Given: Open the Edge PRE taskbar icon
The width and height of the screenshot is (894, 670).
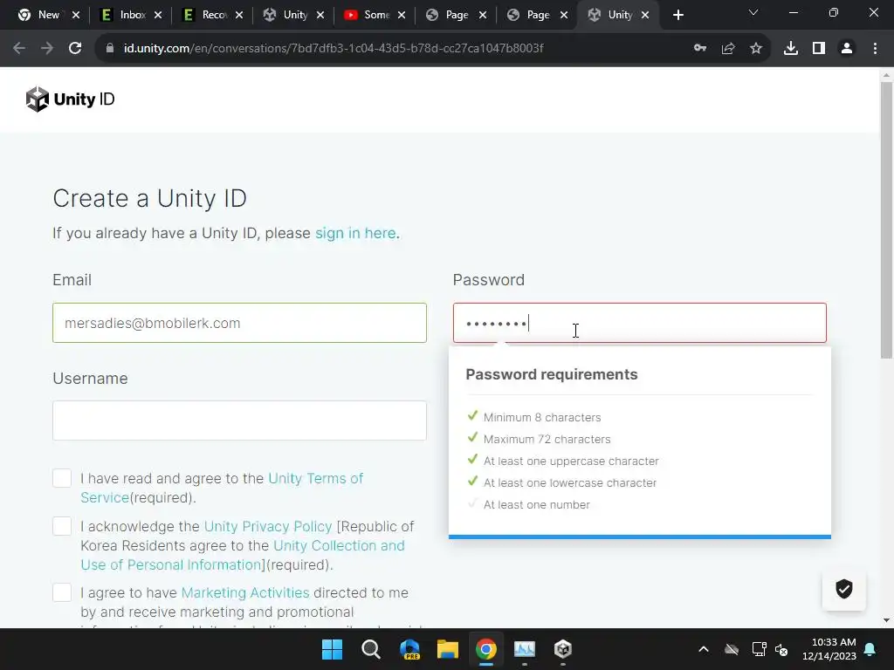Looking at the screenshot, I should click(409, 649).
